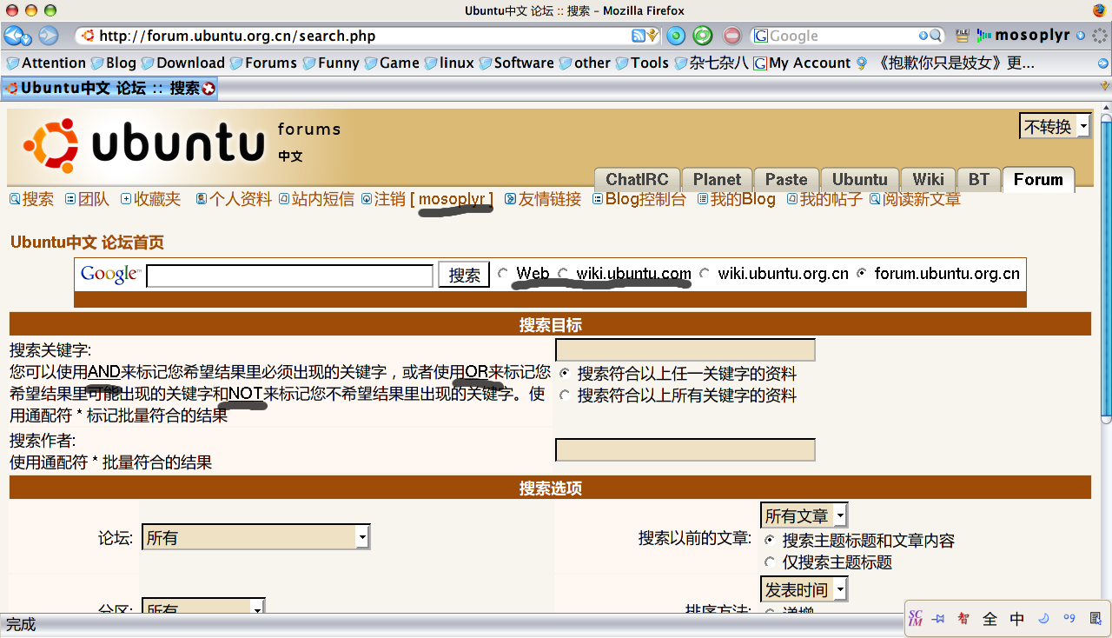Switch to the BT tab

[979, 179]
